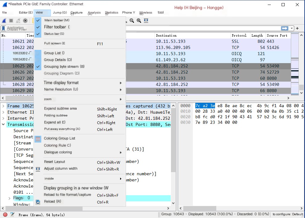
Task: Apply the display filter arrow button
Action: pyautogui.click(x=285, y=28)
